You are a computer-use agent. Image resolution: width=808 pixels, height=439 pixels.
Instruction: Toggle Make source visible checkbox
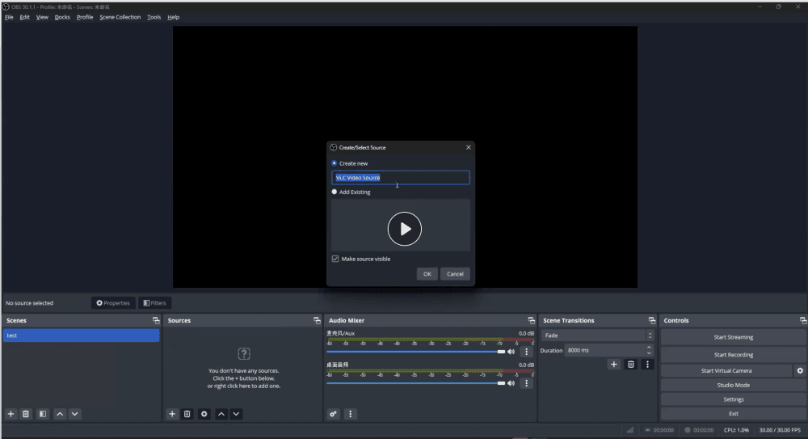[335, 259]
